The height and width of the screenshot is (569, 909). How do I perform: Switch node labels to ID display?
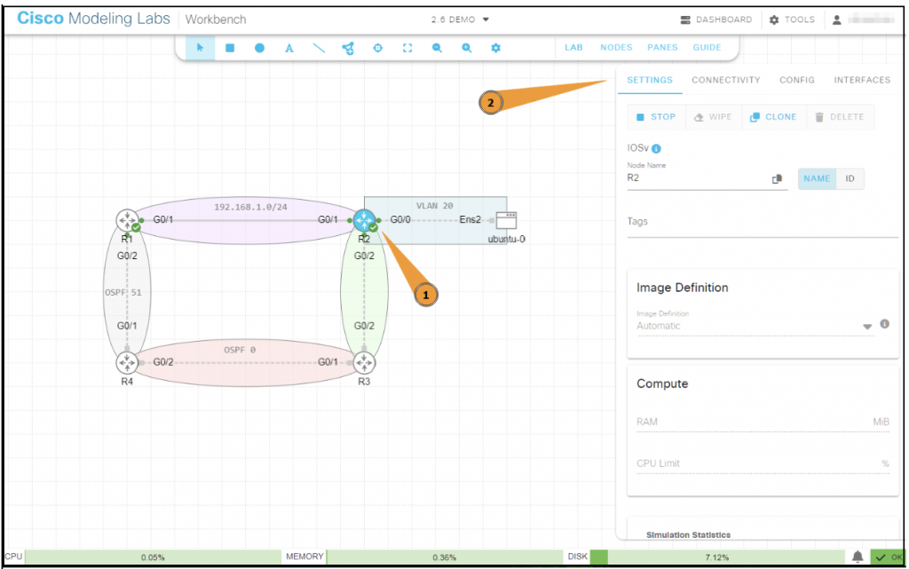pos(850,178)
